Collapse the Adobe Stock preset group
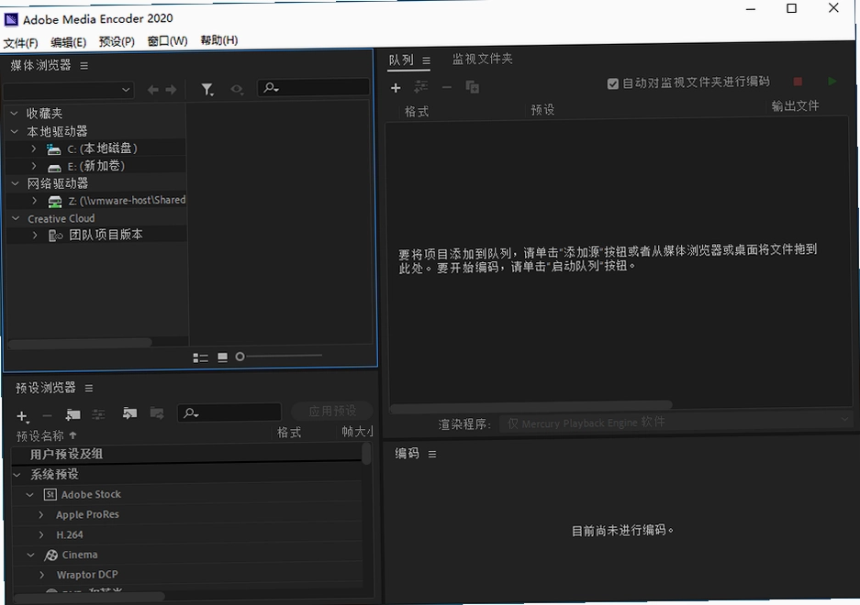 [x=30, y=495]
